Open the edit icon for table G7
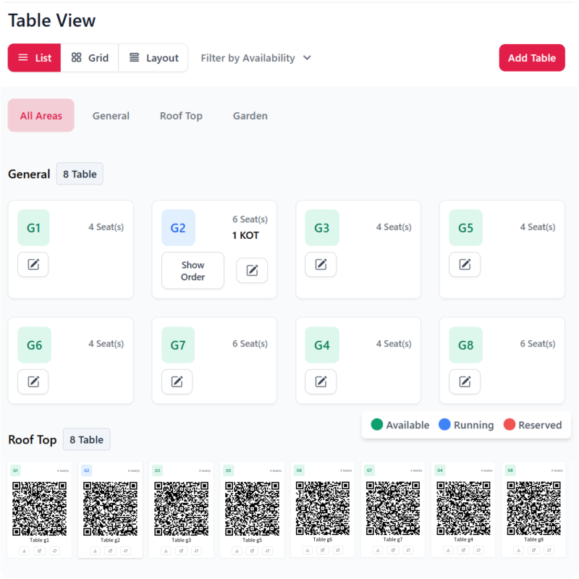 (177, 381)
